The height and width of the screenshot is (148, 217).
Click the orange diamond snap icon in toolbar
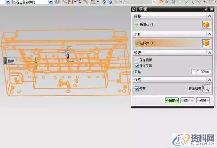(160, 2)
